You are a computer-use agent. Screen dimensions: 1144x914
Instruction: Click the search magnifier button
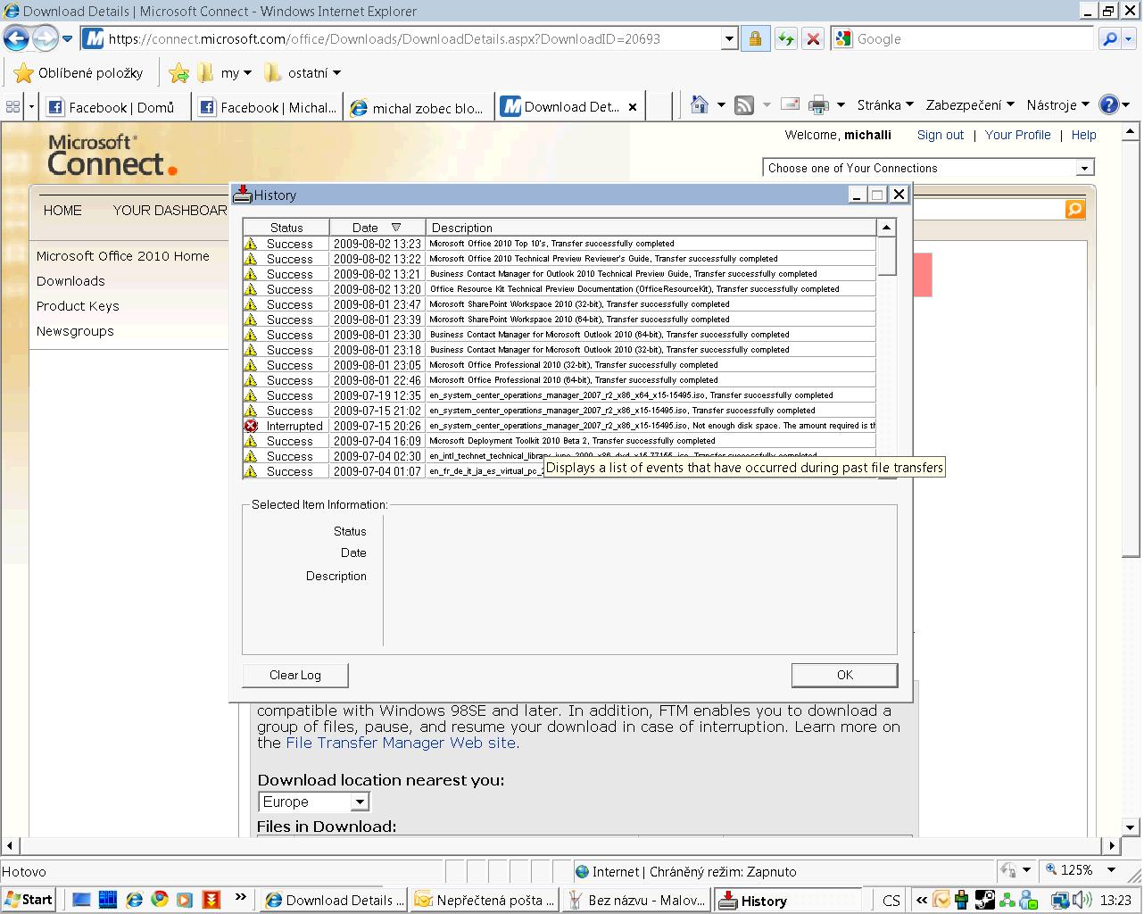1109,38
